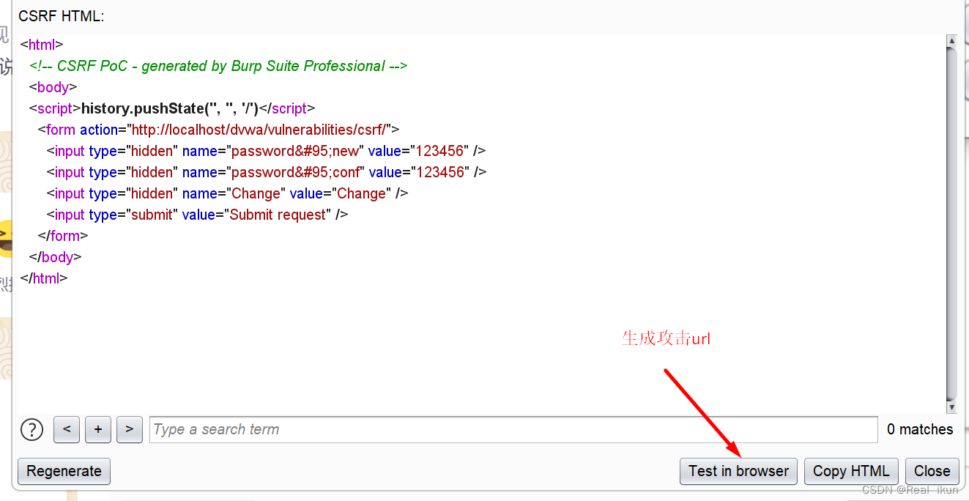Click the opening <html> tag
This screenshot has width=969, height=501.
coord(42,45)
